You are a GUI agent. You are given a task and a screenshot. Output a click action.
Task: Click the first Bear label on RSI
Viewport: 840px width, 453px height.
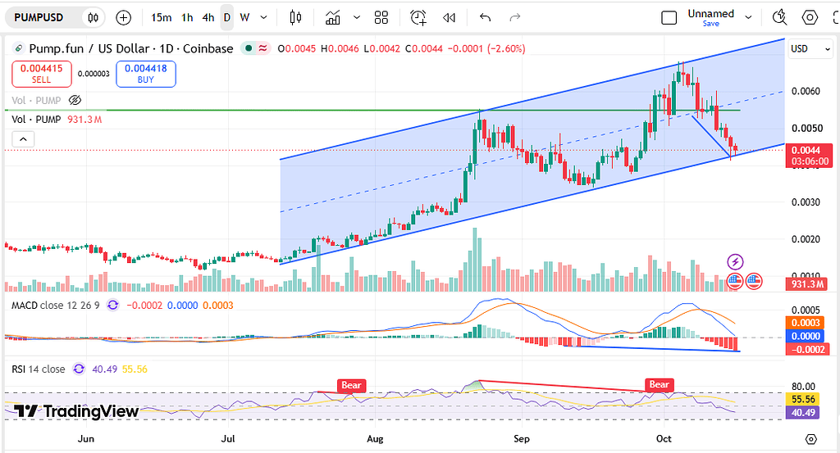(351, 385)
